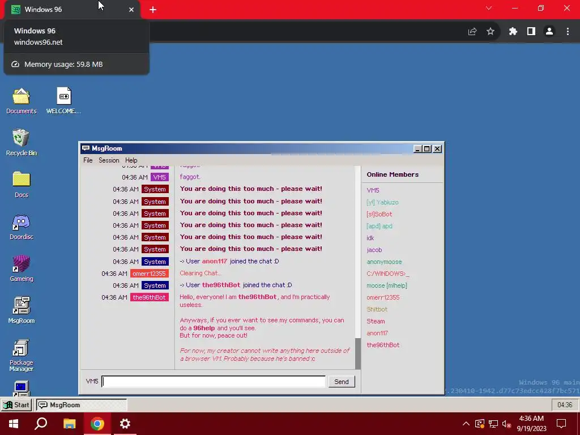The image size is (580, 435).
Task: Open the Windows notification center
Action: [561, 424]
